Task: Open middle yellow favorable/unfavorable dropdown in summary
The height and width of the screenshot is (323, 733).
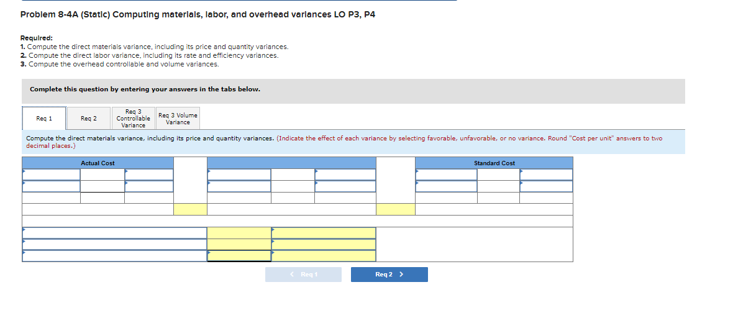Action: 324,245
